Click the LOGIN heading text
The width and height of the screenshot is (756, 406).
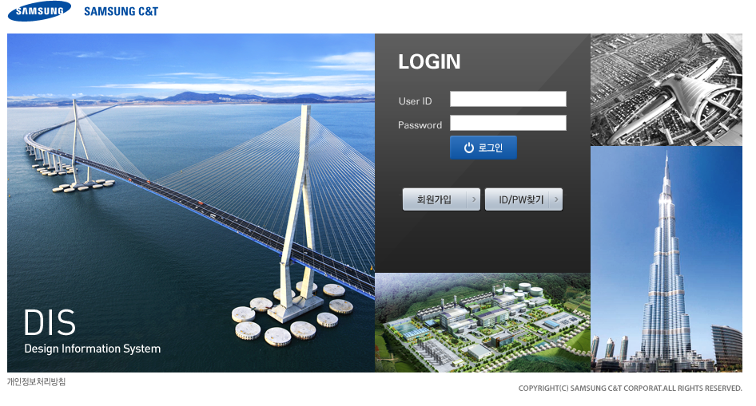429,61
